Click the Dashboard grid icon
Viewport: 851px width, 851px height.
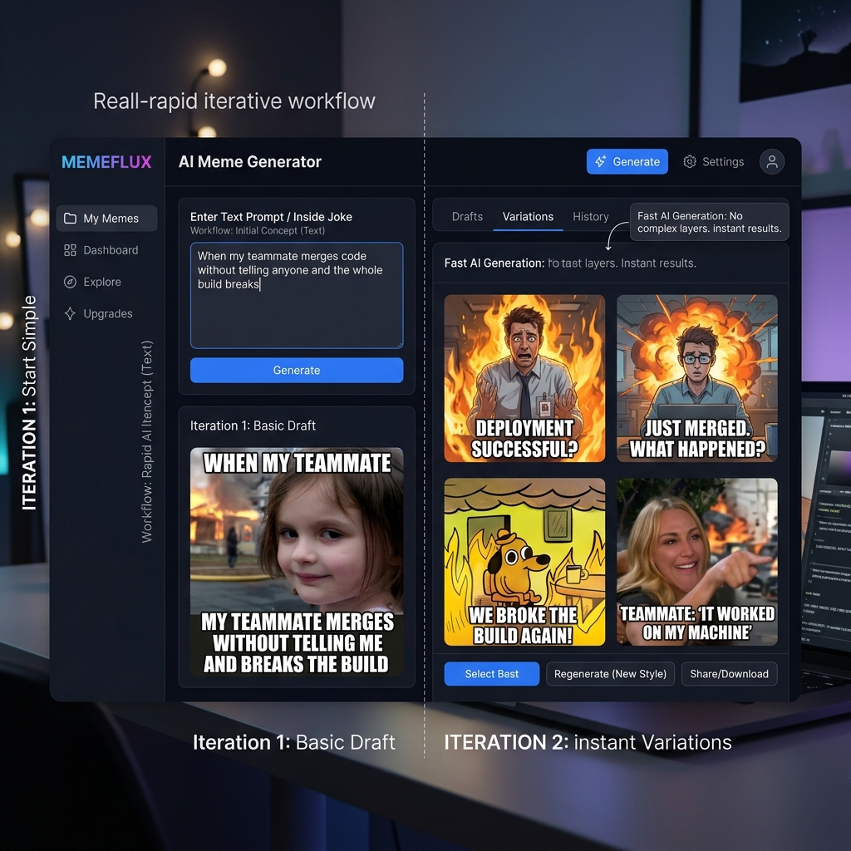70,250
